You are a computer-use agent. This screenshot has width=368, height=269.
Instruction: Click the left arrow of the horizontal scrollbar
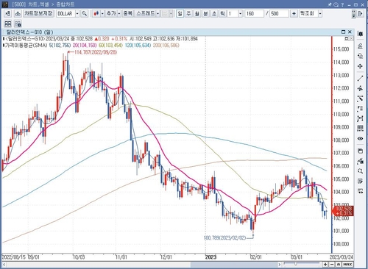4,265
